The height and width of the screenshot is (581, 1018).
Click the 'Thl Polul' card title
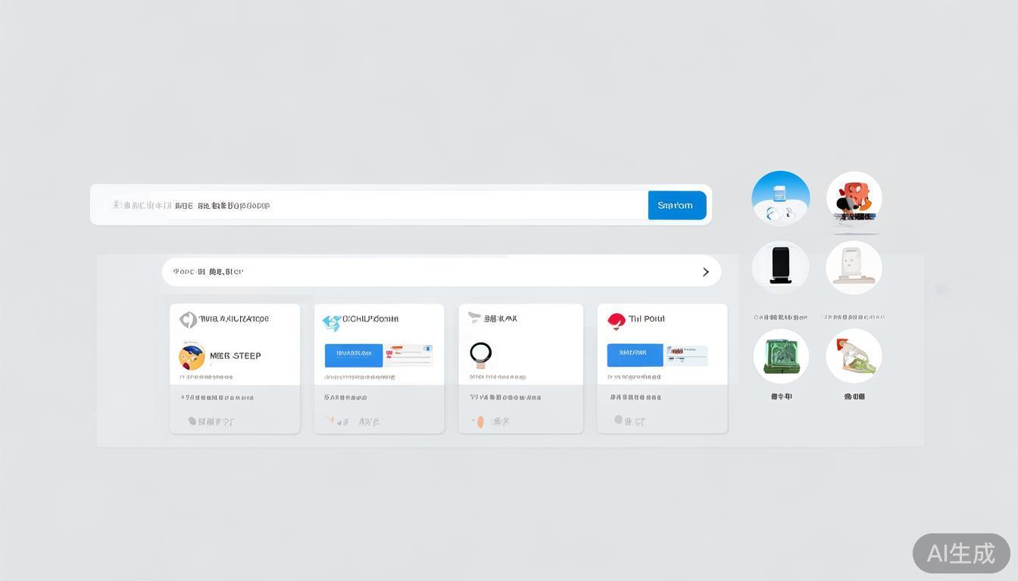646,319
